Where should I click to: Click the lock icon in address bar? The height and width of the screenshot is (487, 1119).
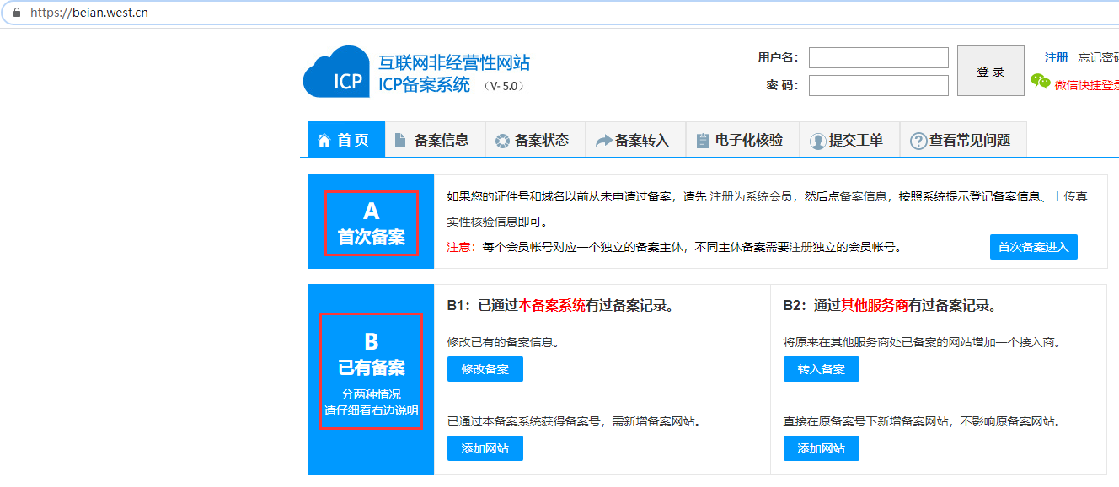pyautogui.click(x=14, y=13)
